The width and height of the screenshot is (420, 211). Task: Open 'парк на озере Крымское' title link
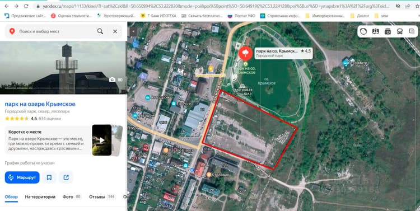click(40, 104)
